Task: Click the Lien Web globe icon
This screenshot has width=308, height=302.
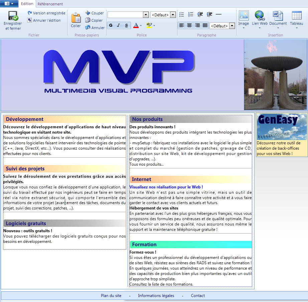Action: [260, 16]
